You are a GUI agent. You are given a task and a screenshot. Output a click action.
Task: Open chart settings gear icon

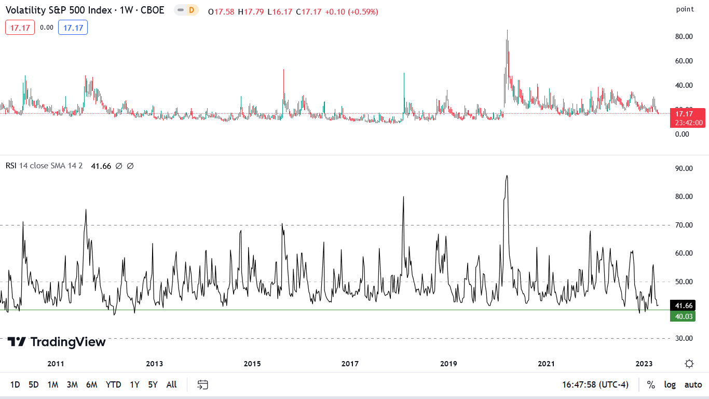[689, 364]
